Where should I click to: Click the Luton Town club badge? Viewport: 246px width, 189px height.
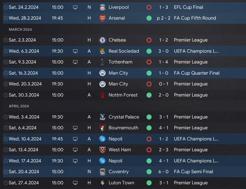pos(102,183)
